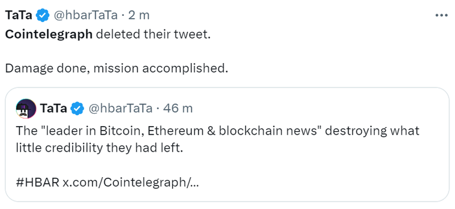Open the #HBAR hashtag
The width and height of the screenshot is (455, 209).
(x=38, y=183)
